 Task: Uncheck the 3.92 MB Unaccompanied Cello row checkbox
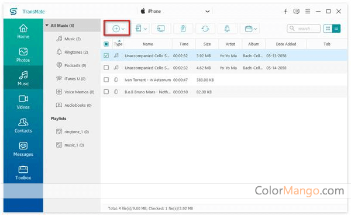pyautogui.click(x=106, y=55)
